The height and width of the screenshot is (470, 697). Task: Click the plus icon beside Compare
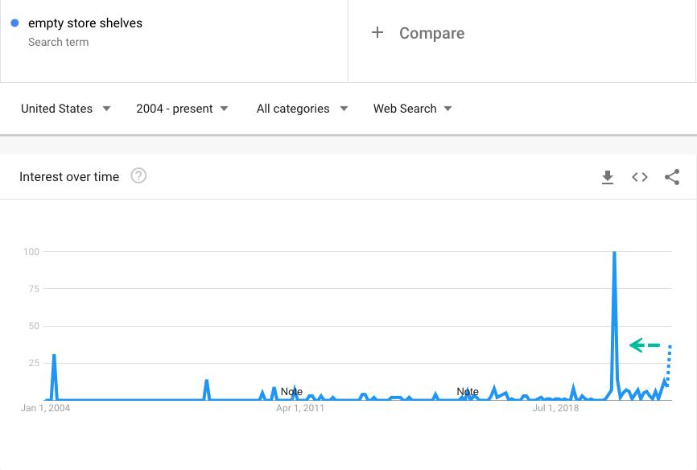377,33
